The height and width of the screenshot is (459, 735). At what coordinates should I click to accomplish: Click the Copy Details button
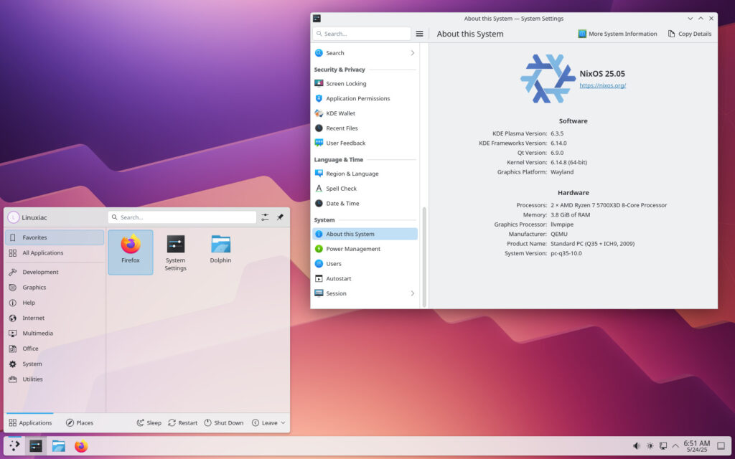tap(690, 34)
